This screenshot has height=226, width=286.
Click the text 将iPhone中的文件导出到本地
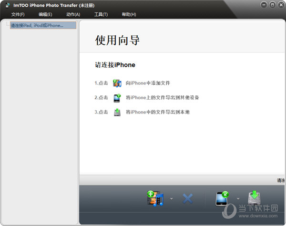[x=158, y=112]
